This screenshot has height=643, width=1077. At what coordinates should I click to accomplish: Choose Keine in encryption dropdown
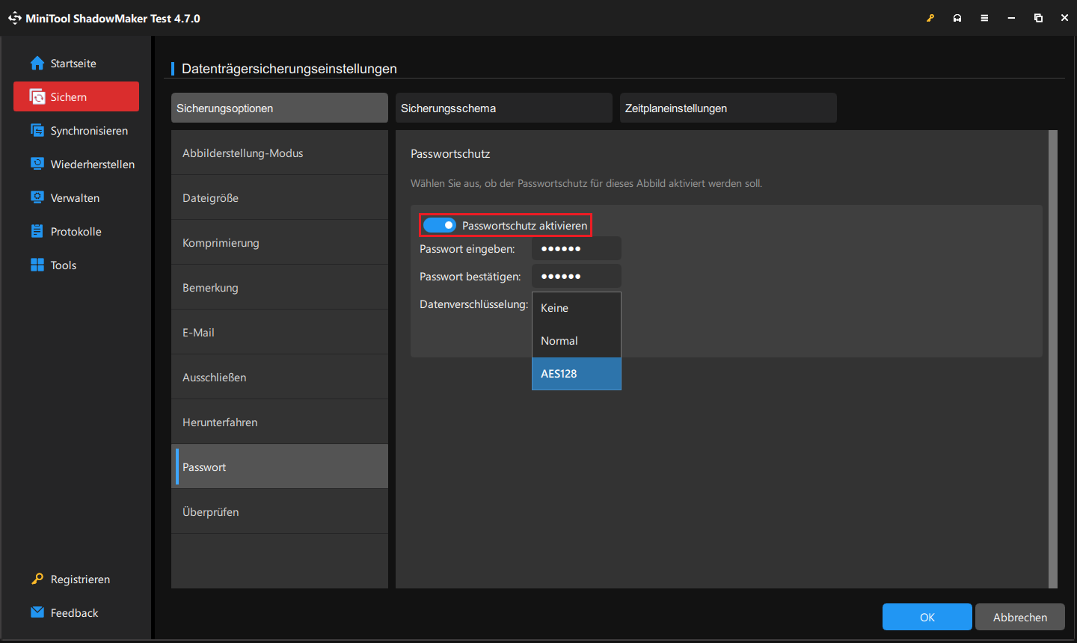point(577,308)
